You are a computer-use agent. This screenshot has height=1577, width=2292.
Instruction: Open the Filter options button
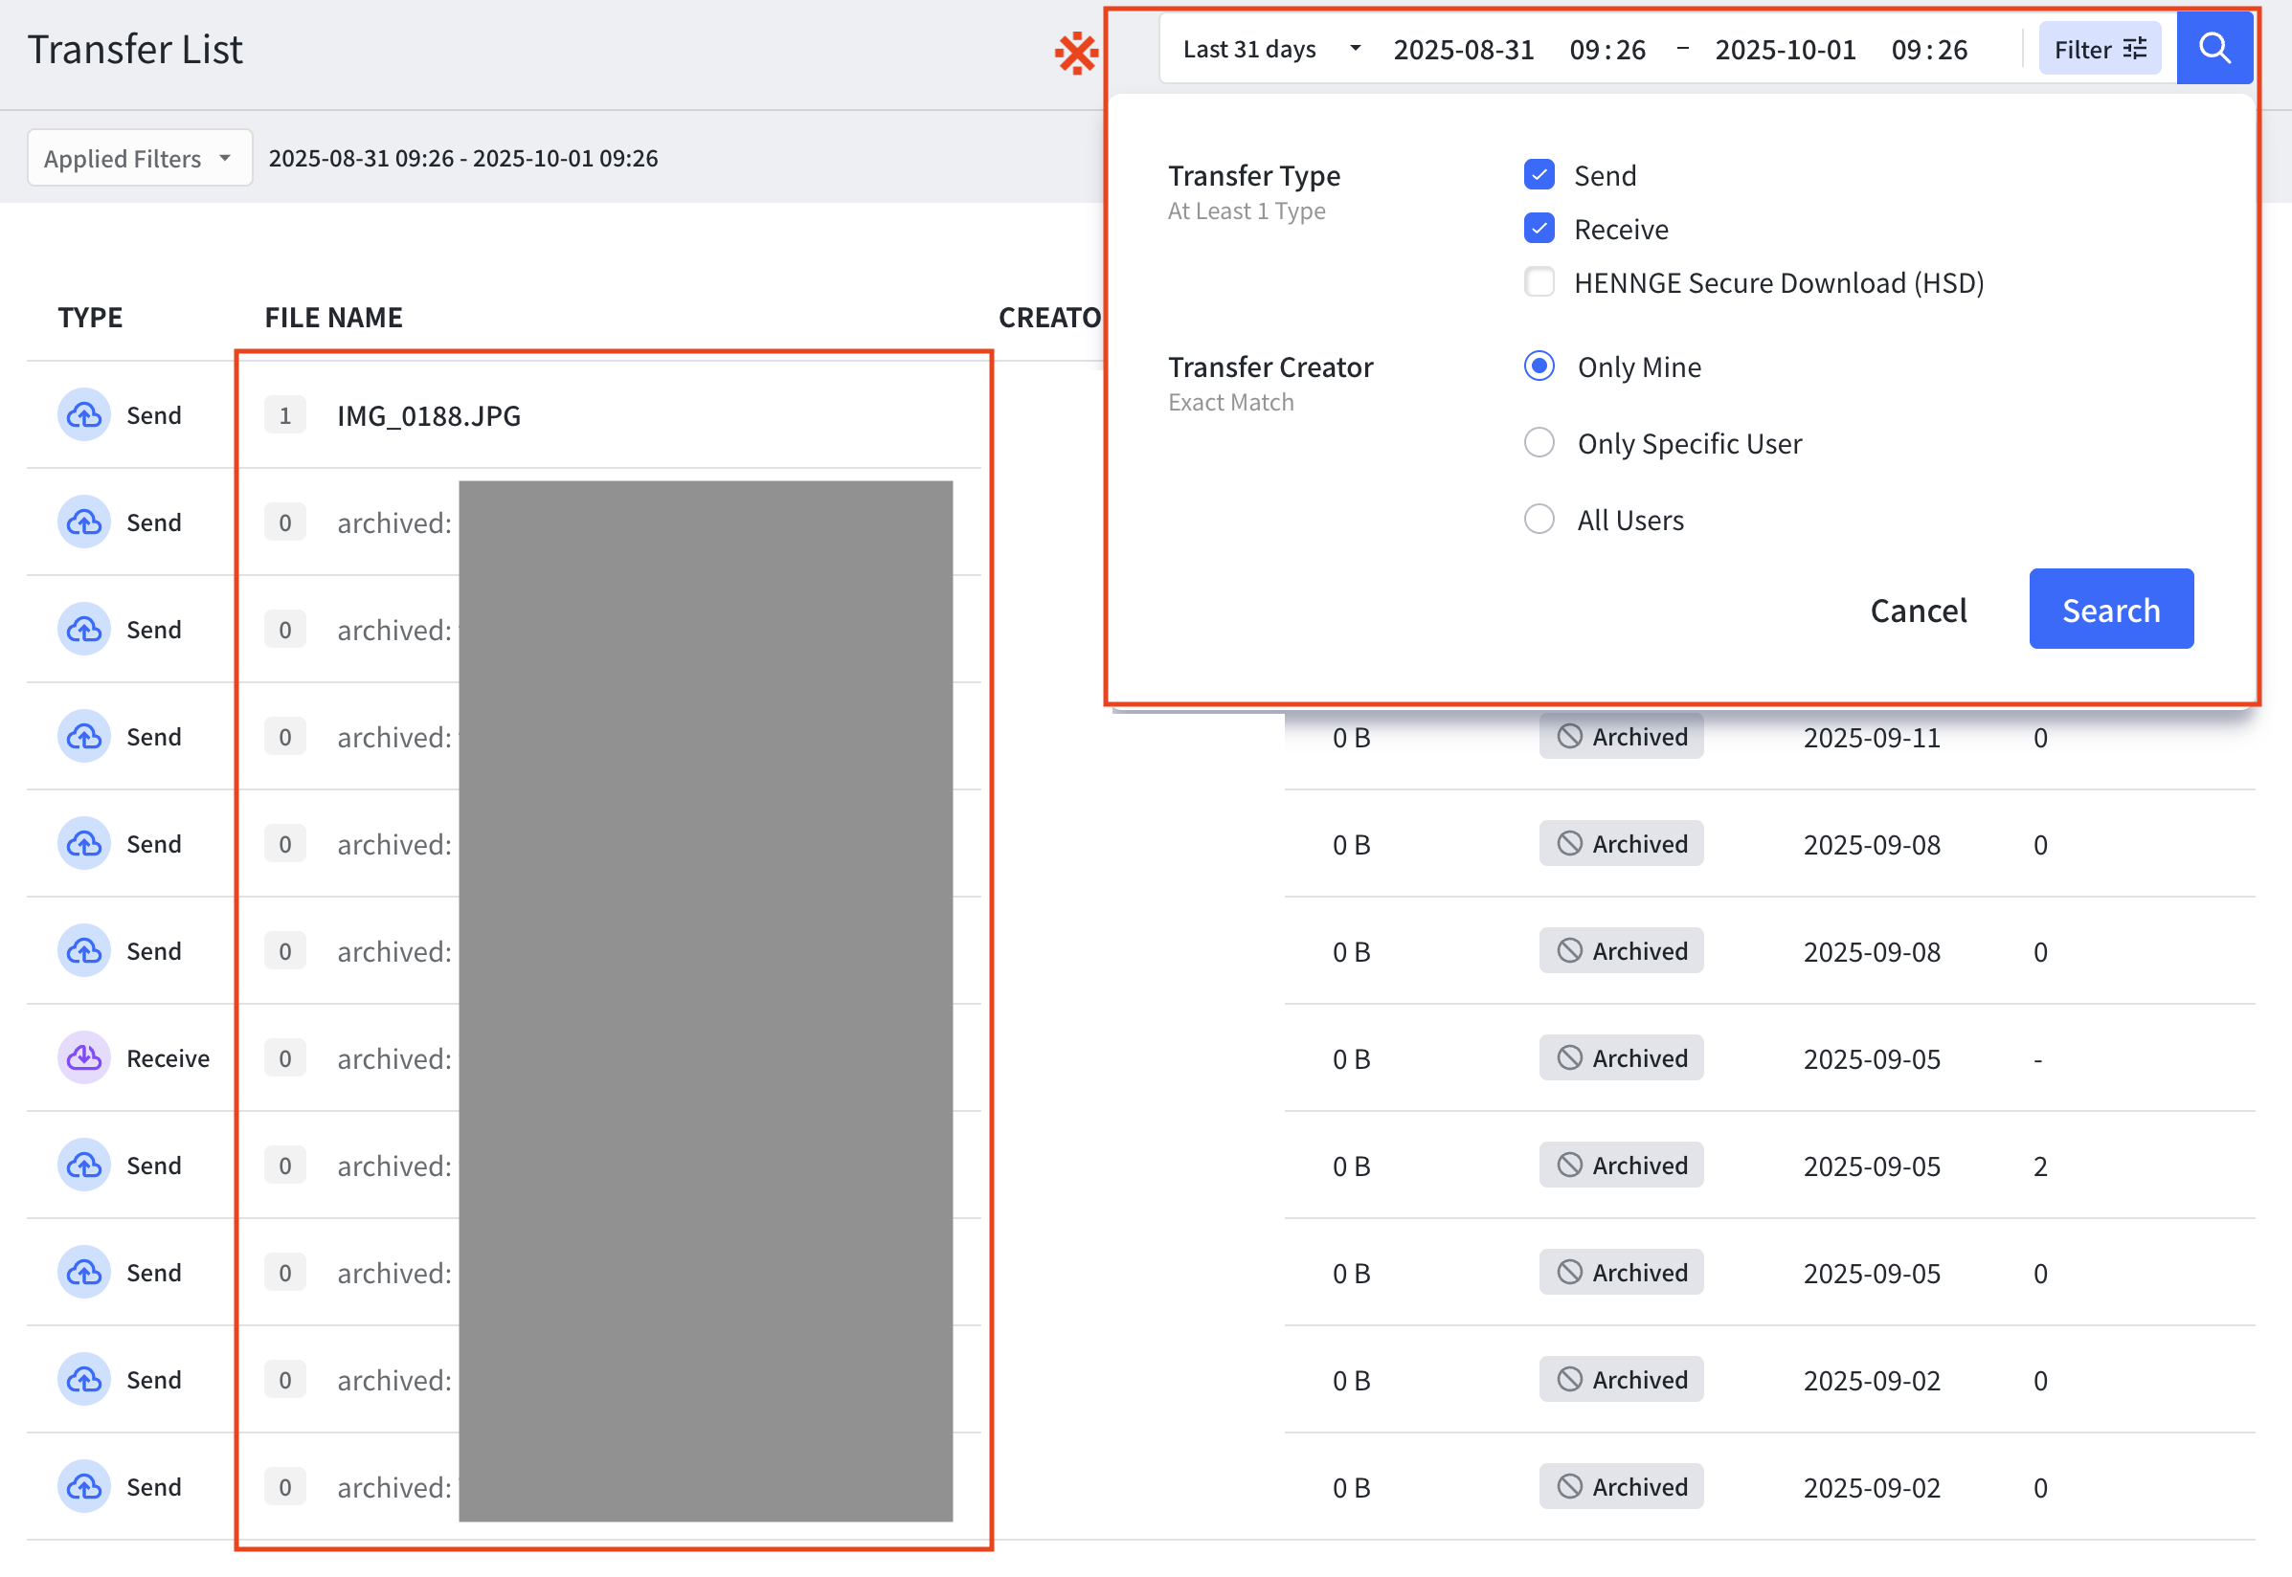click(2100, 49)
